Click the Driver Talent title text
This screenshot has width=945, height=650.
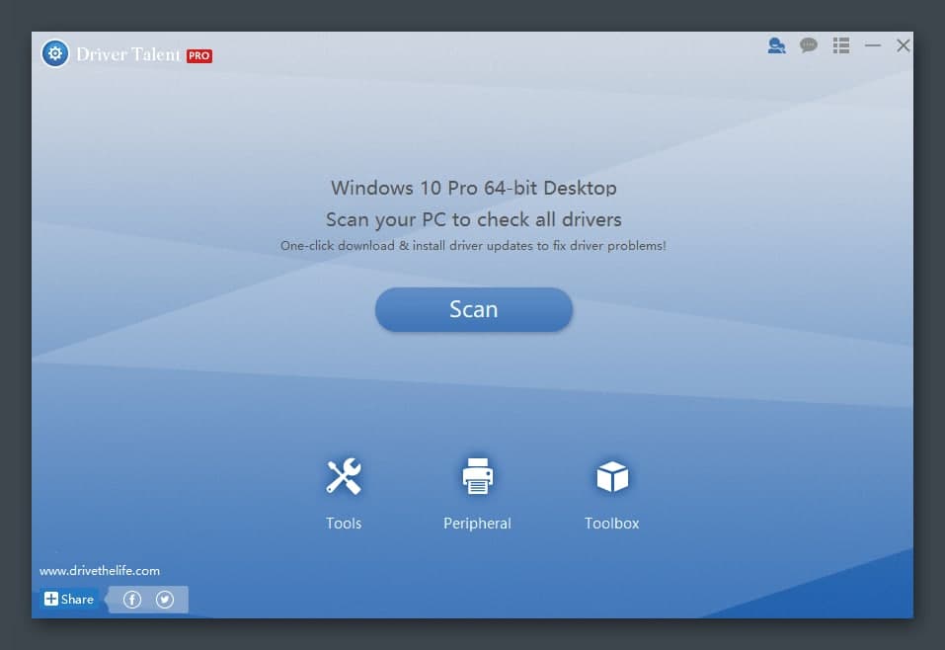coord(128,54)
